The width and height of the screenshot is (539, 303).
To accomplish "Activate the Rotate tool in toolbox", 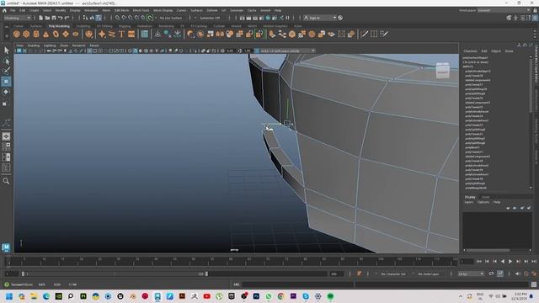I will 6,92.
